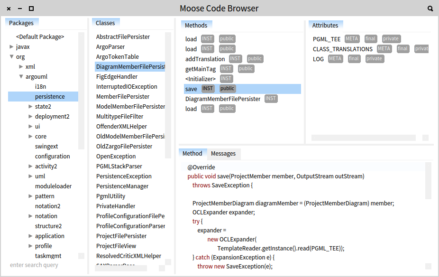Switch to the Messages tab
439x277 pixels.
223,154
